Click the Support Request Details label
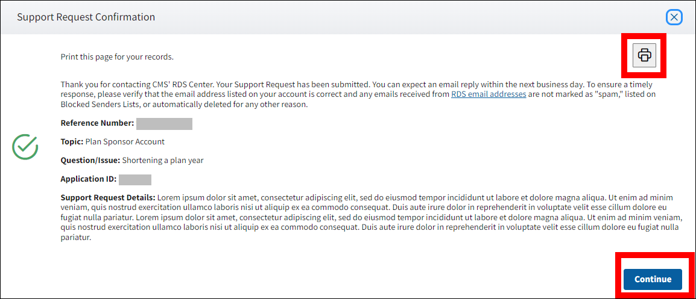This screenshot has width=696, height=299. pyautogui.click(x=109, y=198)
